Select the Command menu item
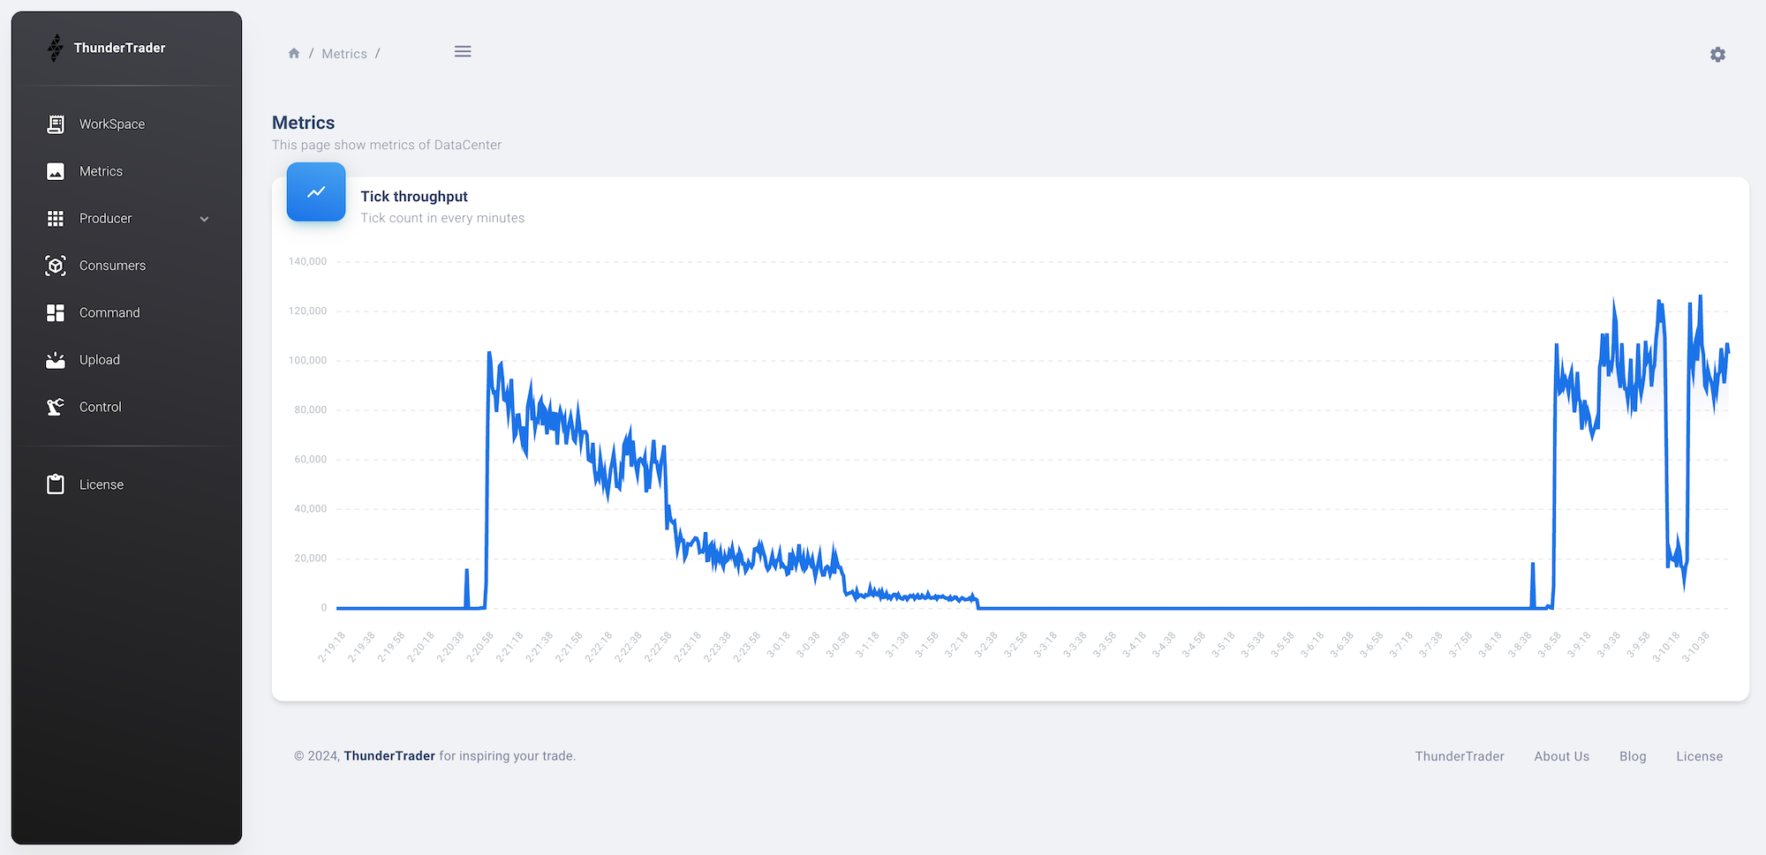The image size is (1766, 855). click(x=109, y=312)
